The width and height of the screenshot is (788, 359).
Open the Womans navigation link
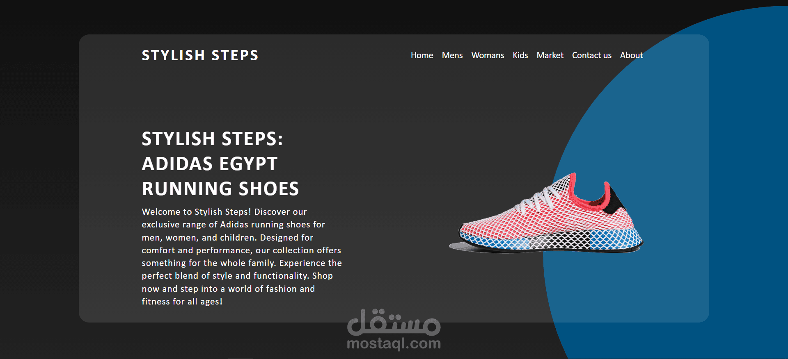pyautogui.click(x=488, y=55)
